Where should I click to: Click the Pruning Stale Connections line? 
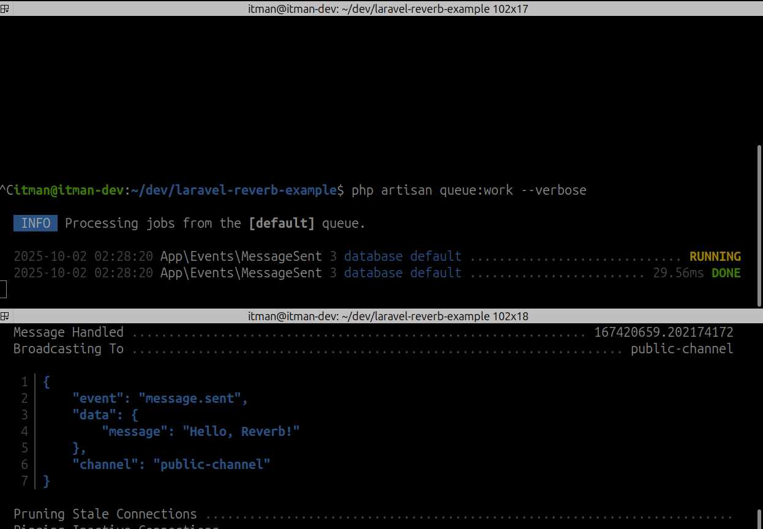[x=105, y=514]
